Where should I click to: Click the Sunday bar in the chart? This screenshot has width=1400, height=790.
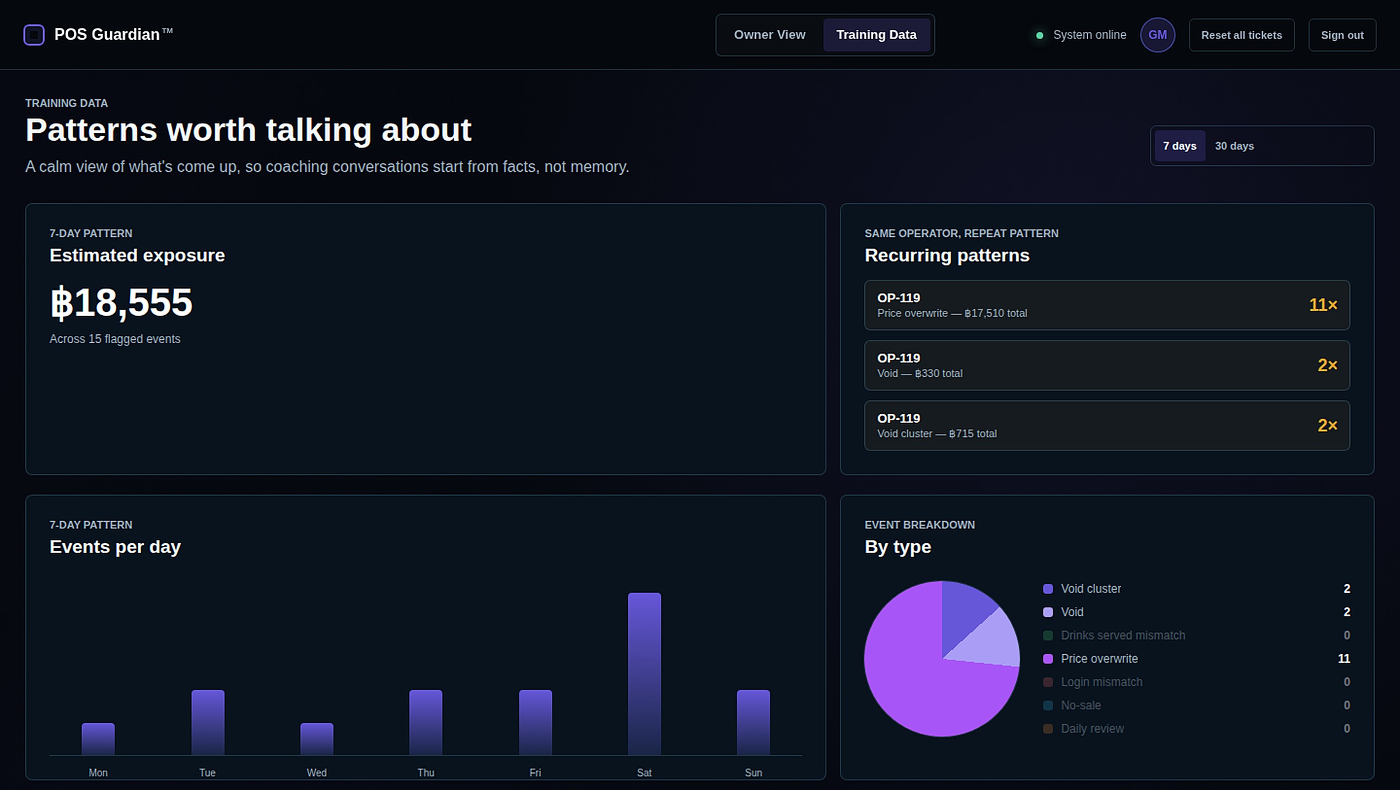pos(753,722)
